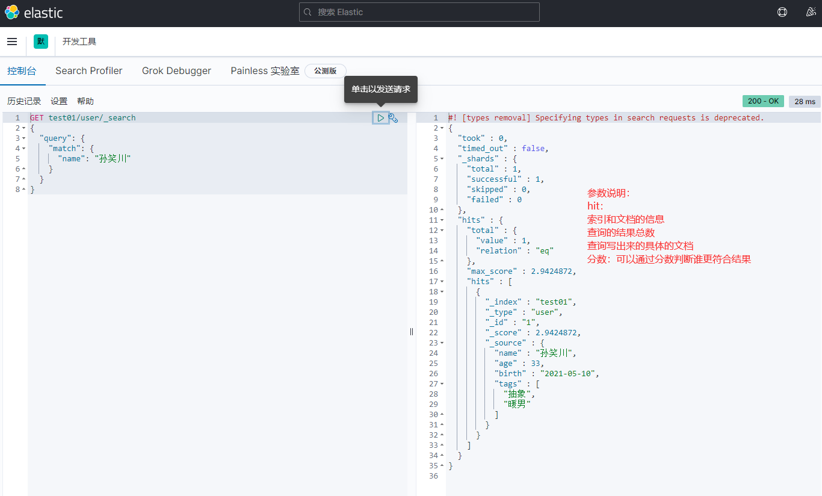The height and width of the screenshot is (496, 822).
Task: Click the search magnifier icon
Action: (308, 12)
